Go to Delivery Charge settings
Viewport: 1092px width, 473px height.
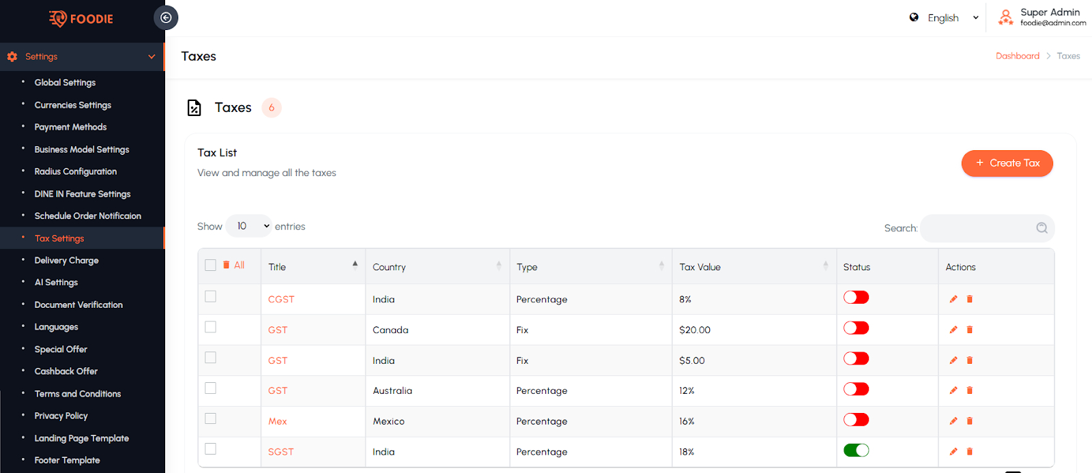point(66,260)
